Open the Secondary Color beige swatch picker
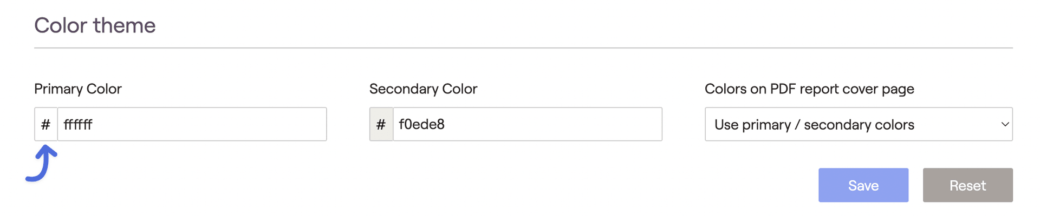Viewport: 1040px width, 216px height. (x=381, y=124)
